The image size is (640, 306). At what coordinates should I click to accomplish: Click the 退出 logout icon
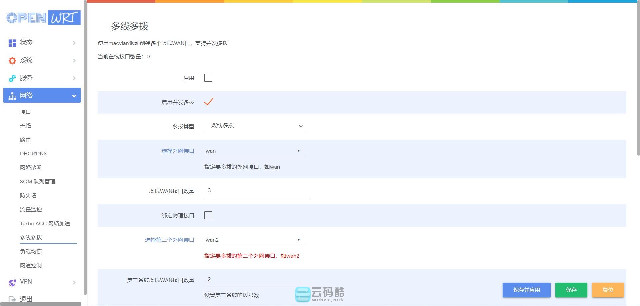(12, 299)
